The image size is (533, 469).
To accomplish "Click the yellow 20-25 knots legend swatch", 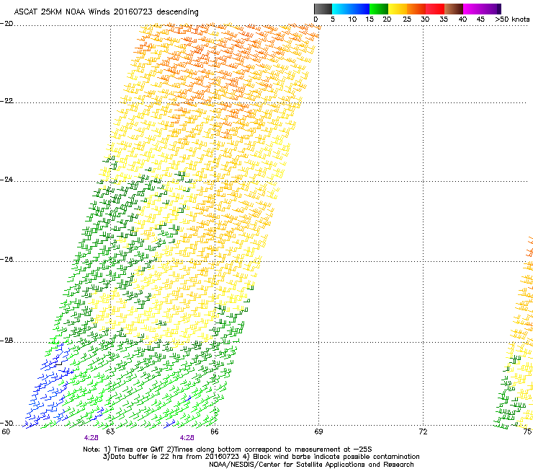I will point(398,9).
